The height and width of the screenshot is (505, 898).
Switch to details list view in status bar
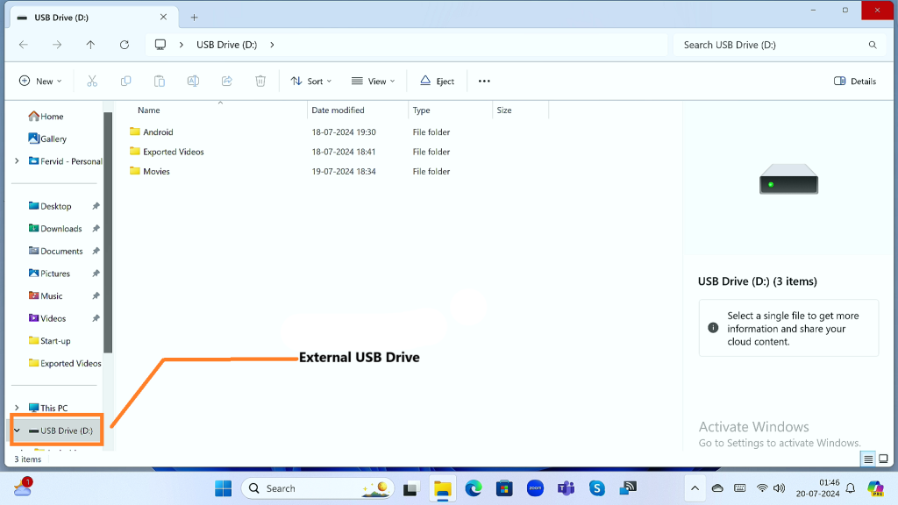click(x=868, y=459)
